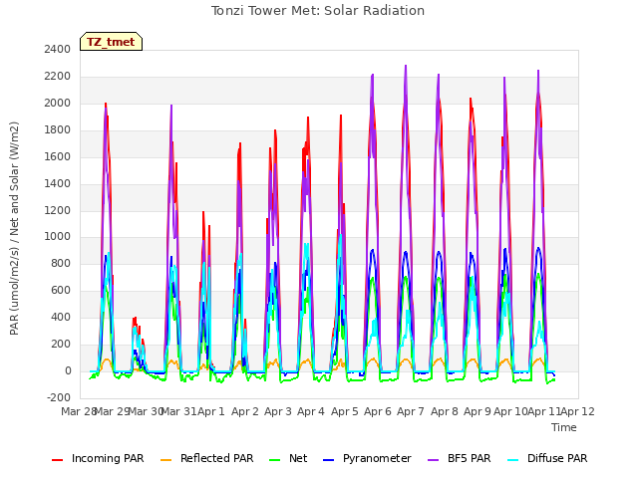Click the Apr 2 x-axis date label
This screenshot has height=478, width=638.
click(245, 411)
